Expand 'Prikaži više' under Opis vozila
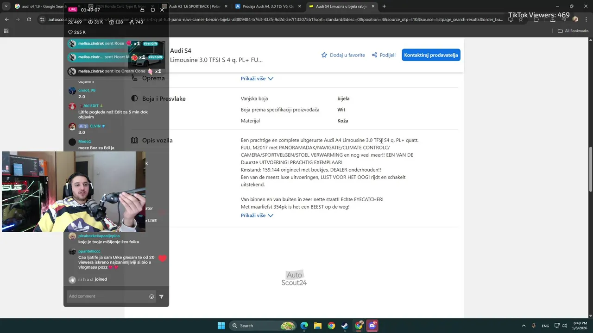Viewport: 593px width, 333px height. coord(257,216)
